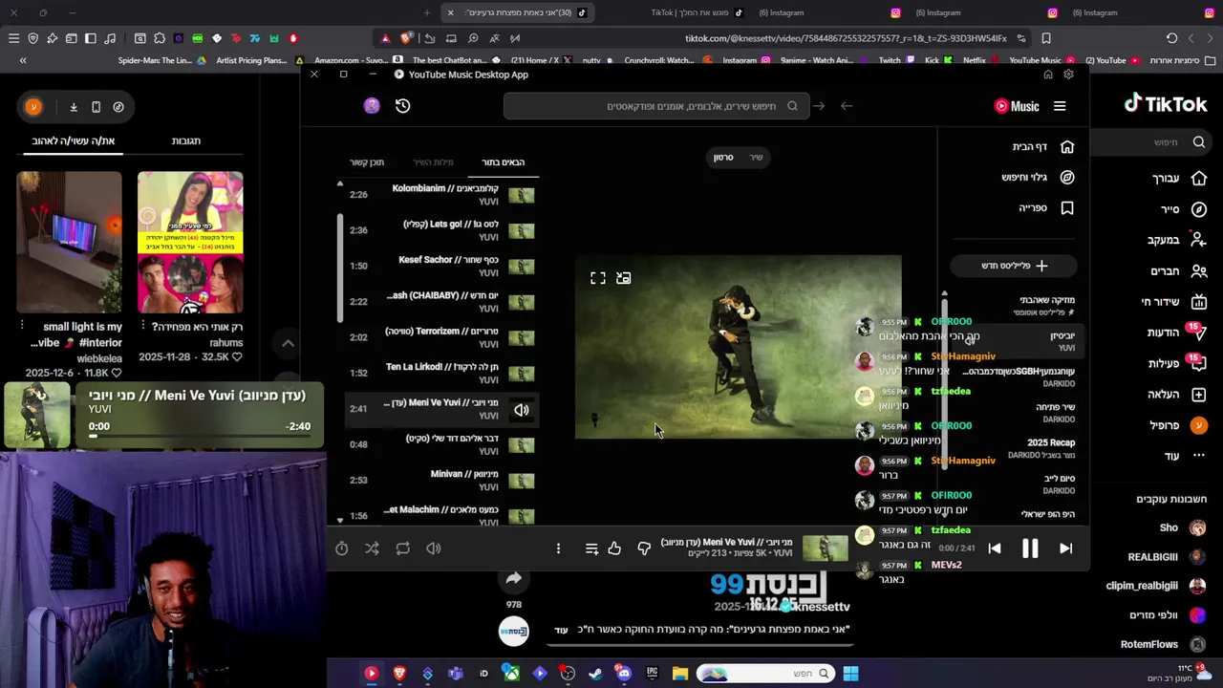Open the small light is my vibe video thumbnail

coord(69,243)
